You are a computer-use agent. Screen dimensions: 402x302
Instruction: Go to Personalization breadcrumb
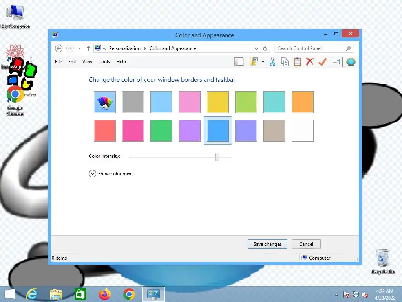coord(124,48)
